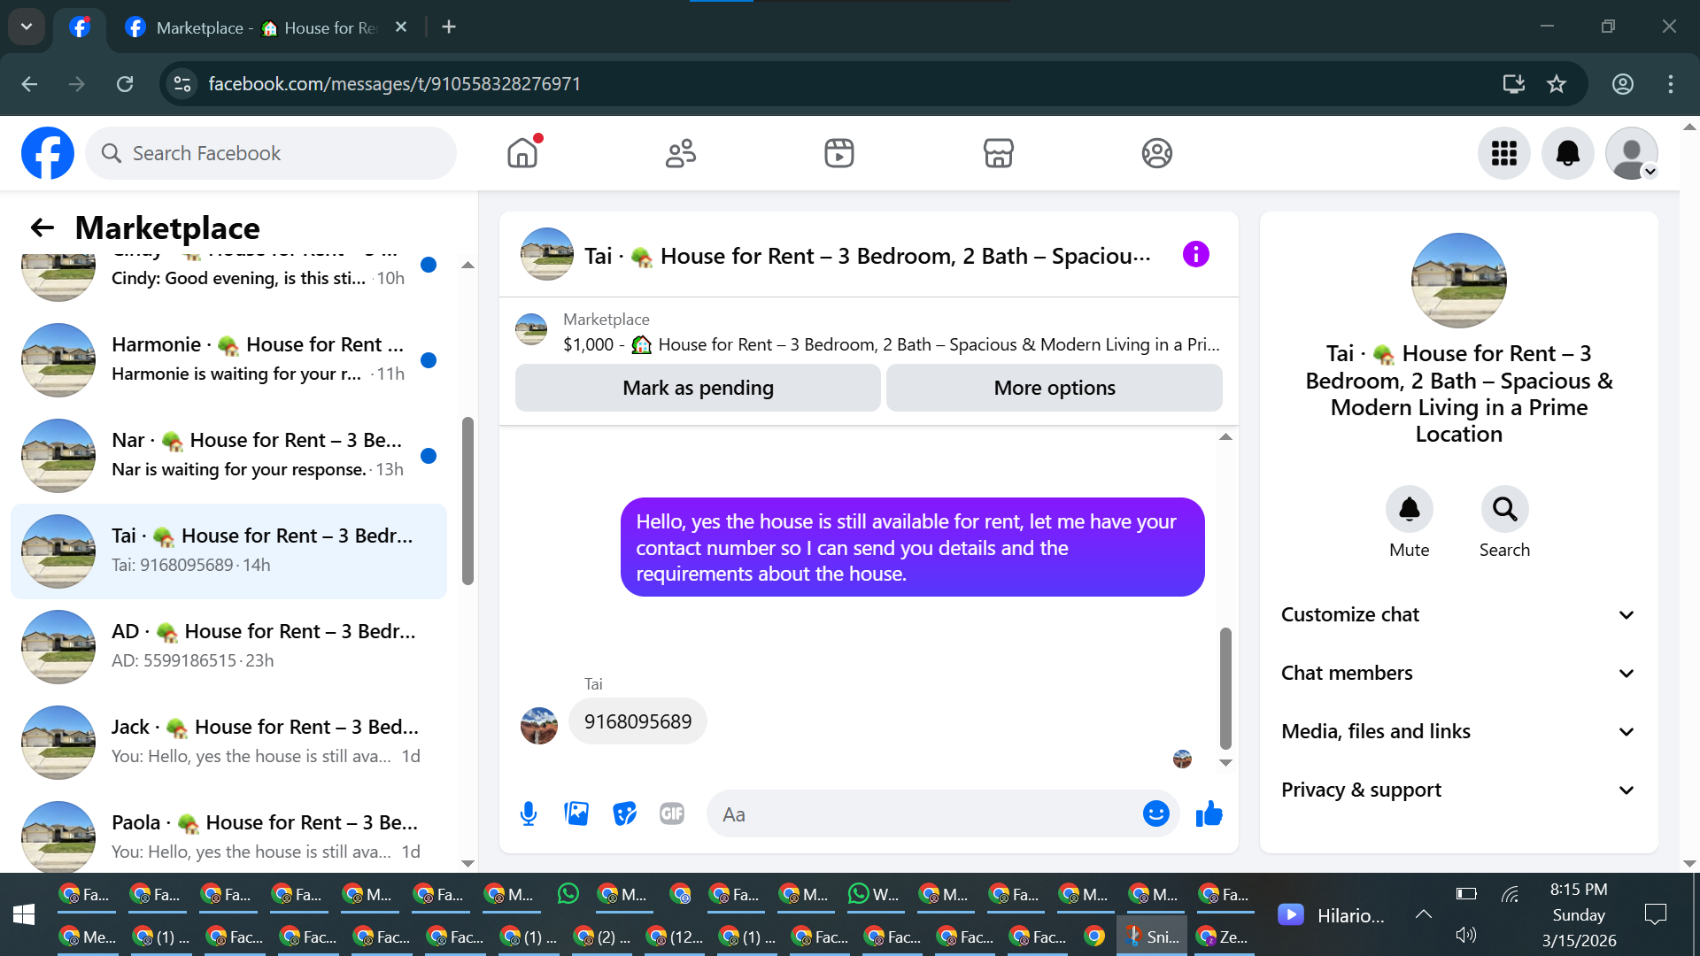View site information icon in address bar
Image resolution: width=1700 pixels, height=956 pixels.
pos(182,83)
